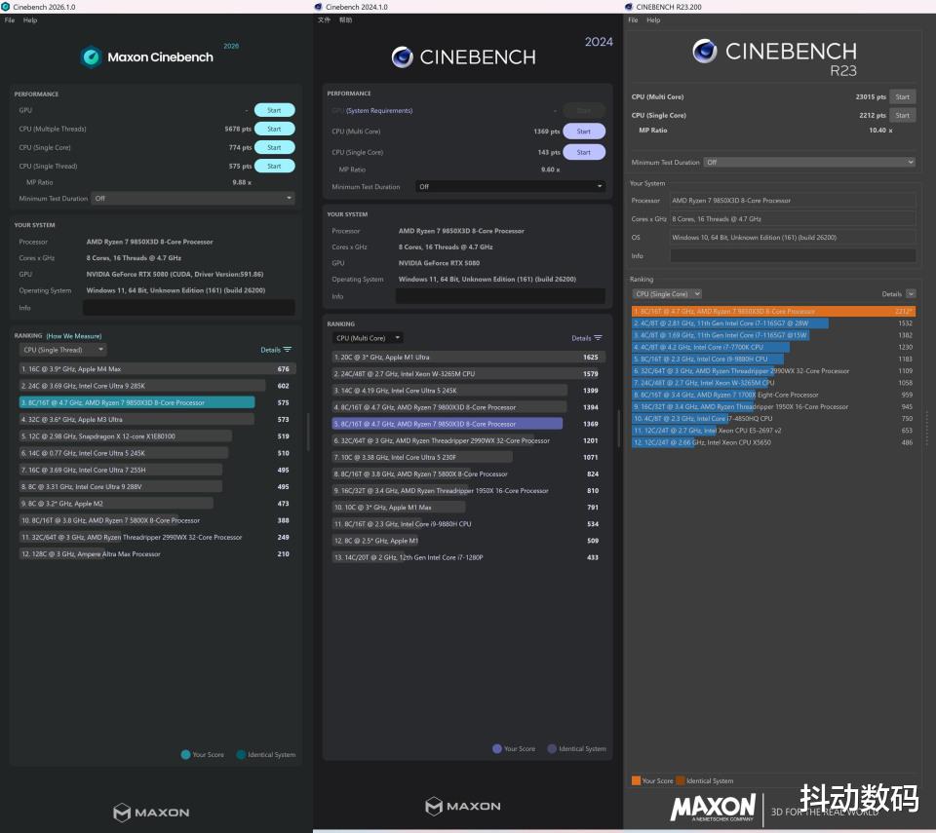Open the 文件 menu in Cinebench 2024
The width and height of the screenshot is (936, 833).
pyautogui.click(x=324, y=20)
